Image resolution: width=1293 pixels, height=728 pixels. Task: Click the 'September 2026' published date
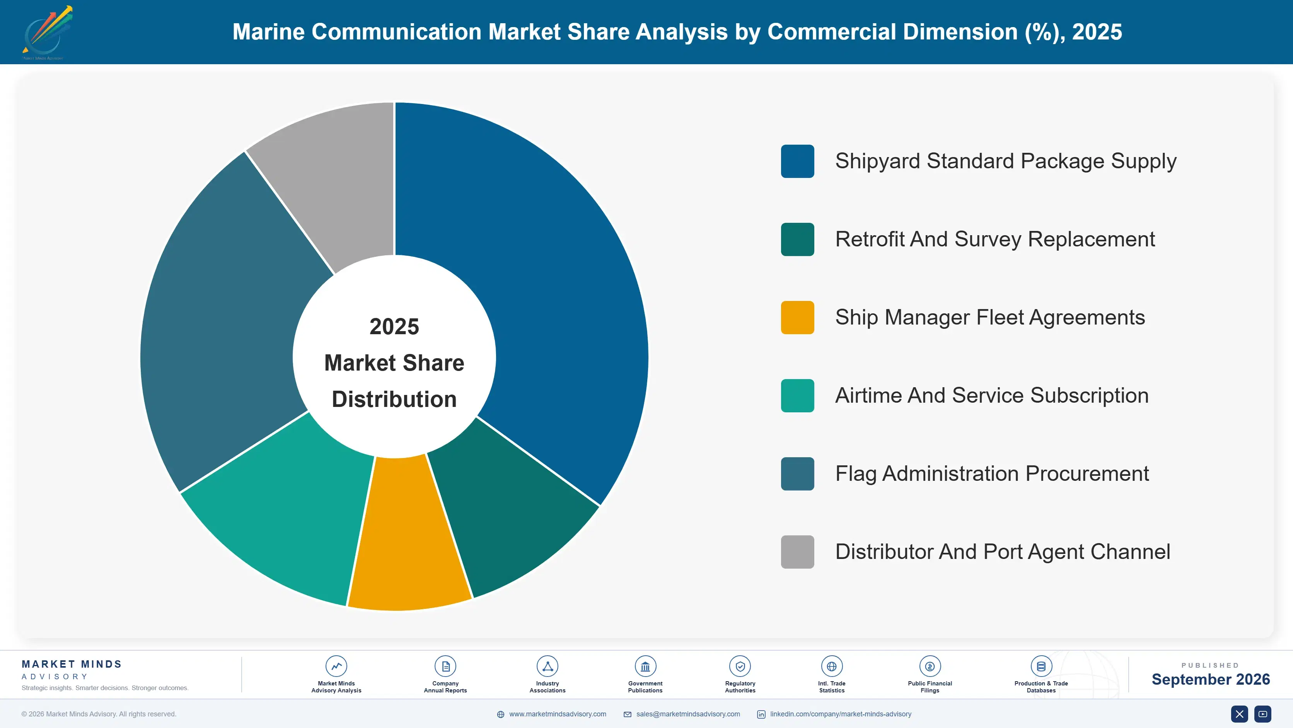coord(1210,679)
